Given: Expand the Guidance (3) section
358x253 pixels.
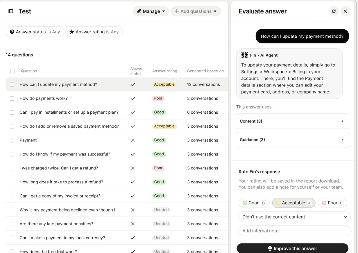Looking at the screenshot, I should click(293, 140).
